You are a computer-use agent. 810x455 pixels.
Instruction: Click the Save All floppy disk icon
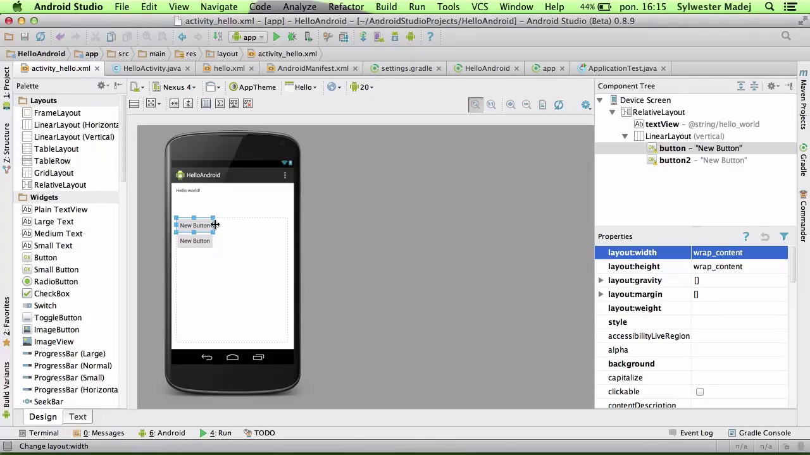coord(25,37)
